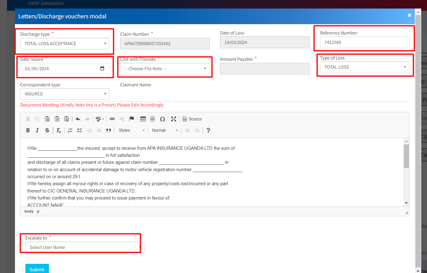
Task: Open the Normal paragraph format menu
Action: click(x=165, y=130)
